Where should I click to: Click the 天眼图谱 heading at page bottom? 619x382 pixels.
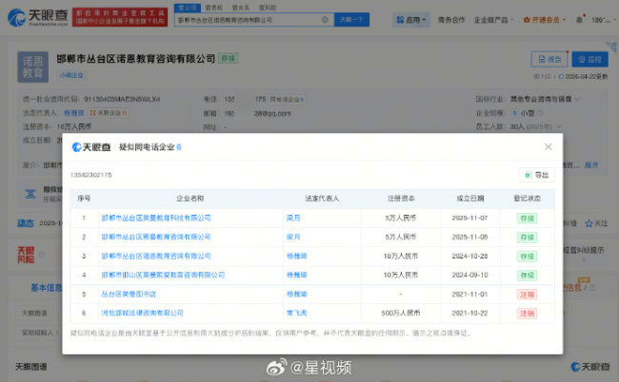(x=31, y=367)
